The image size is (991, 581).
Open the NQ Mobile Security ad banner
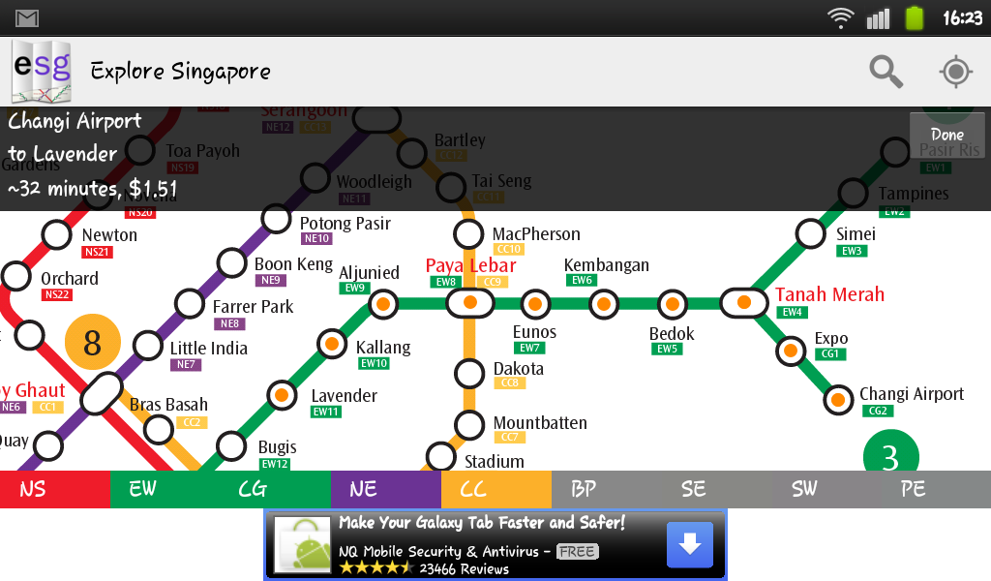[x=495, y=545]
